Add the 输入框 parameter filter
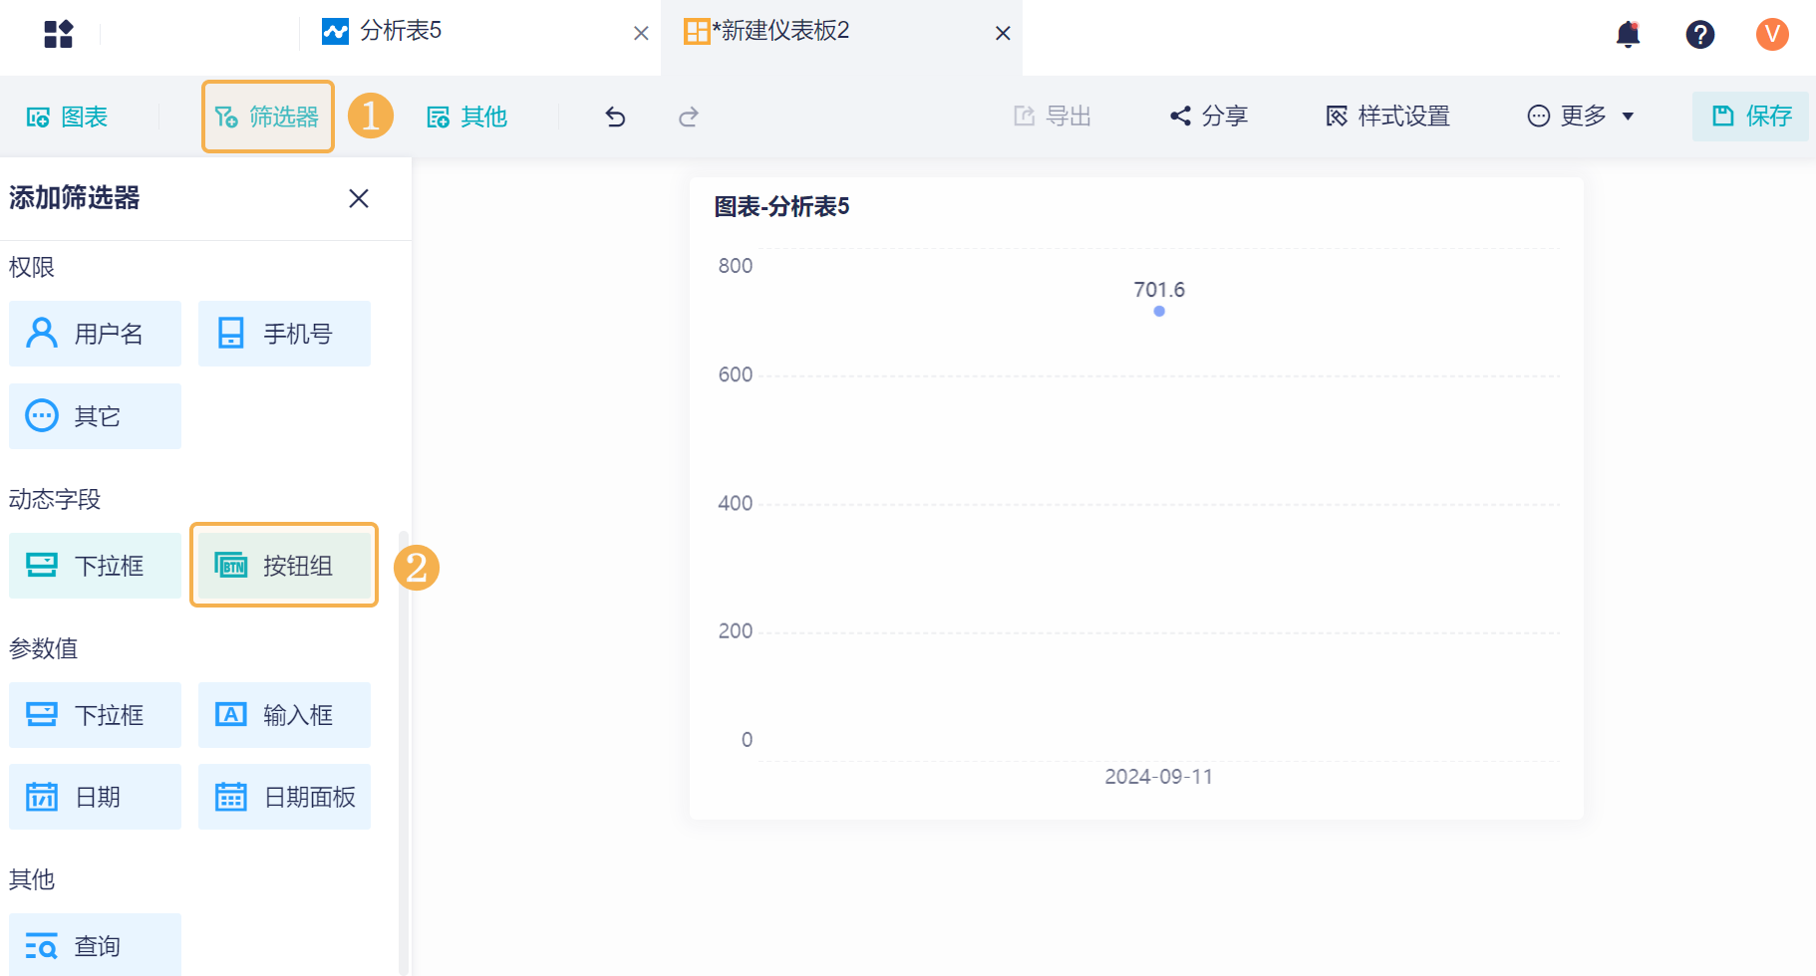Image resolution: width=1816 pixels, height=976 pixels. (284, 715)
